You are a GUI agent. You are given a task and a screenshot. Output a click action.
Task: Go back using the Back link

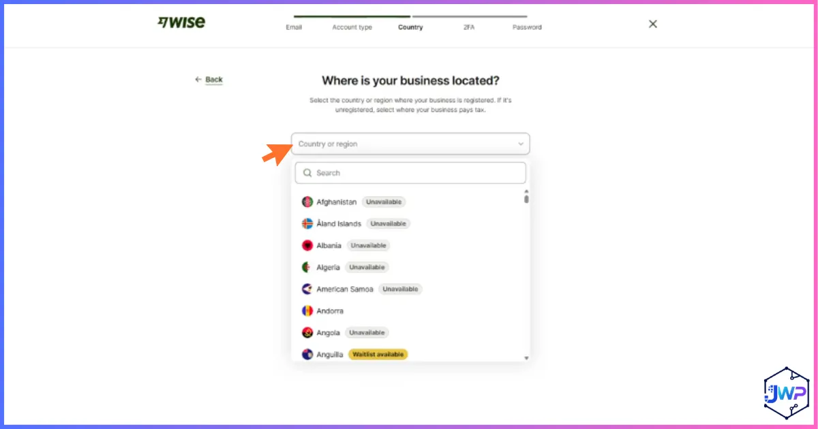coord(209,80)
